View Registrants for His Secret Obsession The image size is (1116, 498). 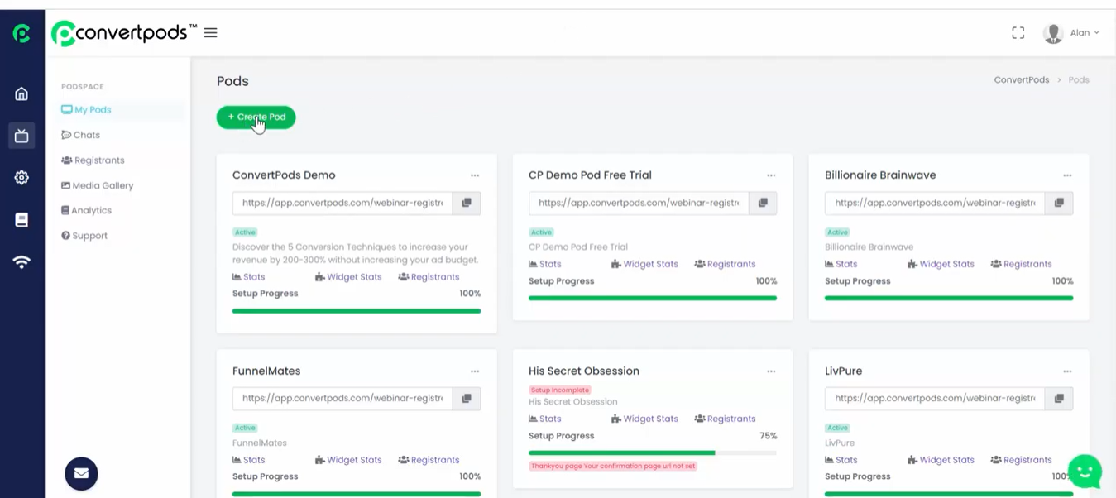[x=725, y=419]
